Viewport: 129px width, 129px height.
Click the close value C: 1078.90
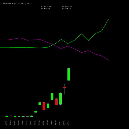(x=46, y=7)
